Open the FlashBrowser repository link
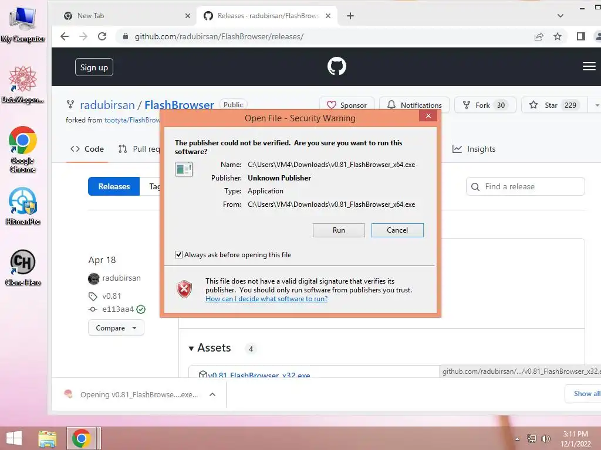The image size is (601, 450). click(x=179, y=105)
